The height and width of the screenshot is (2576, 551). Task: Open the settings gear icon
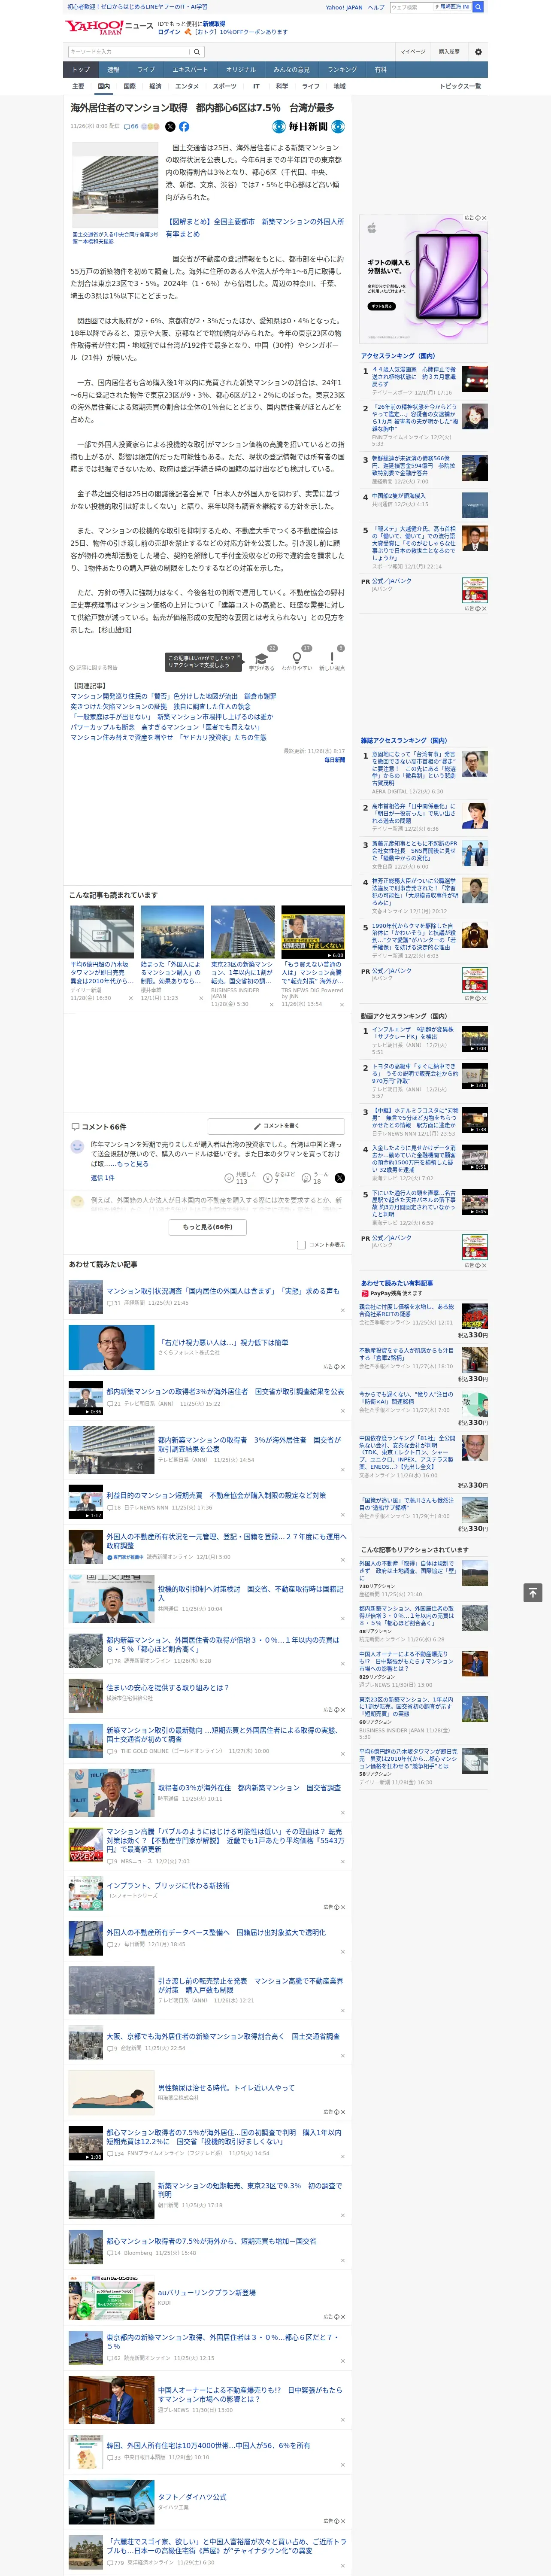coord(478,52)
